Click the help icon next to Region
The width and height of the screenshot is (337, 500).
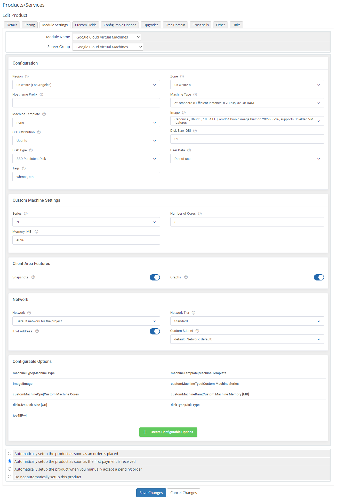click(27, 76)
